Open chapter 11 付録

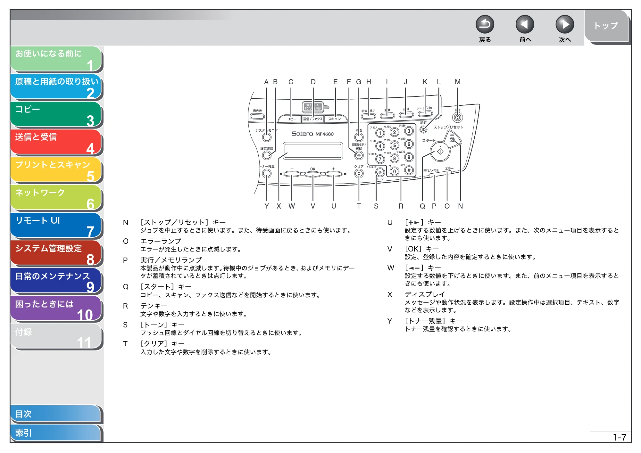click(x=56, y=336)
